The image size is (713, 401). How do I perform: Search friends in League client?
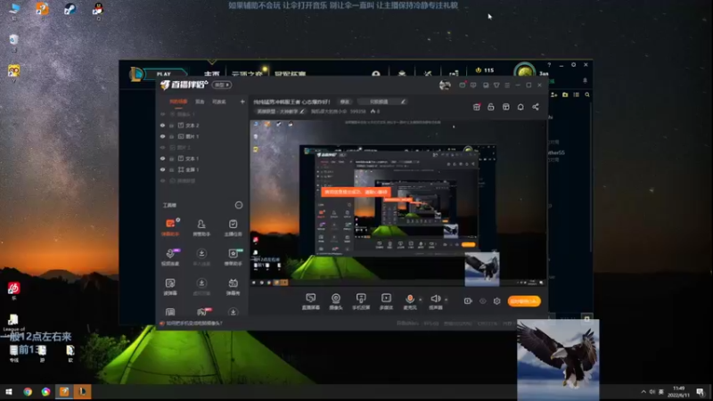[587, 94]
